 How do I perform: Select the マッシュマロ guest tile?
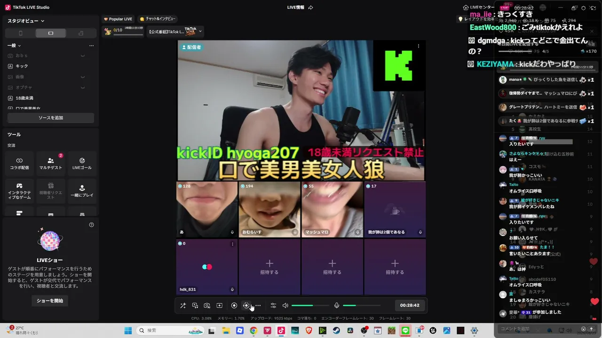332,209
